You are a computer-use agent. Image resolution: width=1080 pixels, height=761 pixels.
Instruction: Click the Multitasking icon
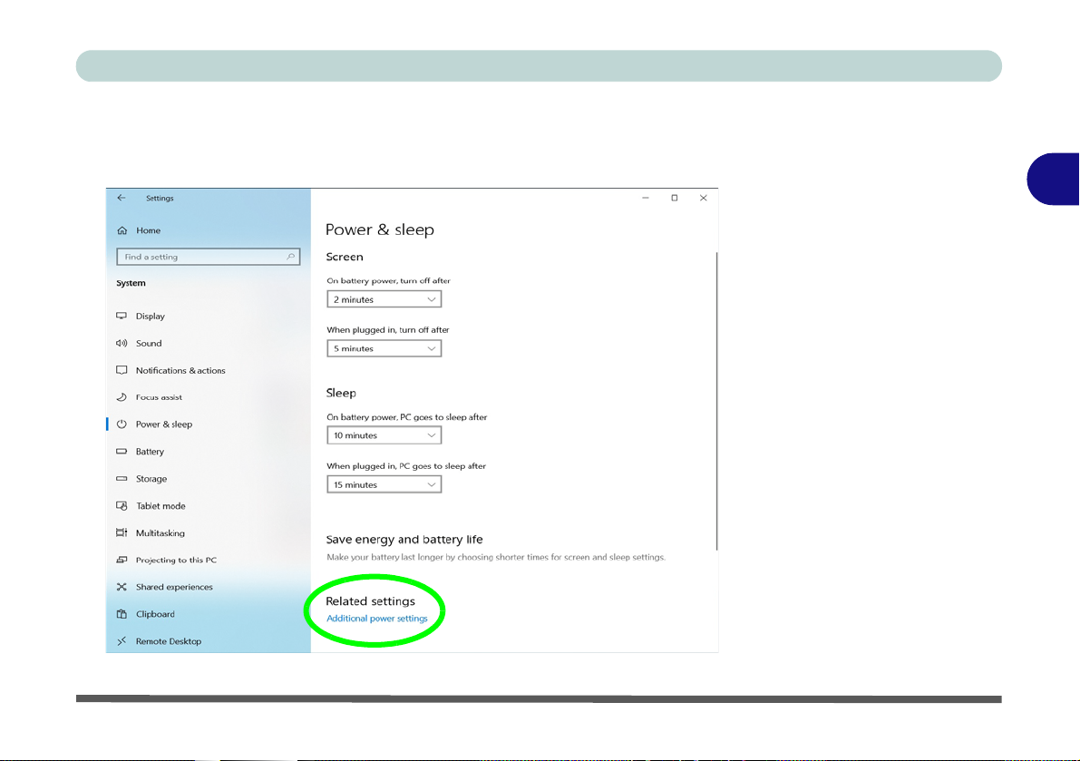[122, 533]
